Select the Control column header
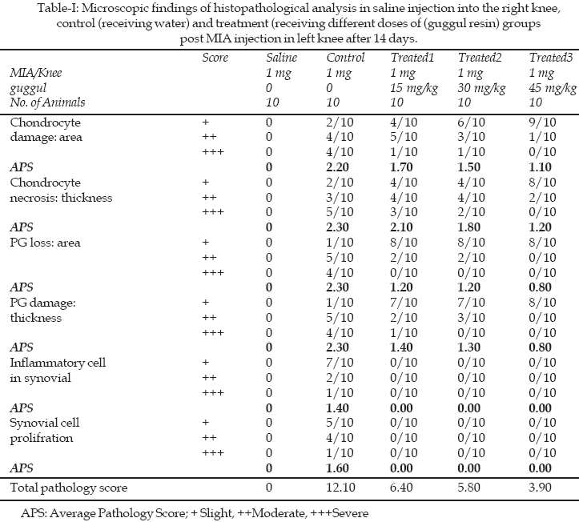The height and width of the screenshot is (522, 579). click(345, 58)
